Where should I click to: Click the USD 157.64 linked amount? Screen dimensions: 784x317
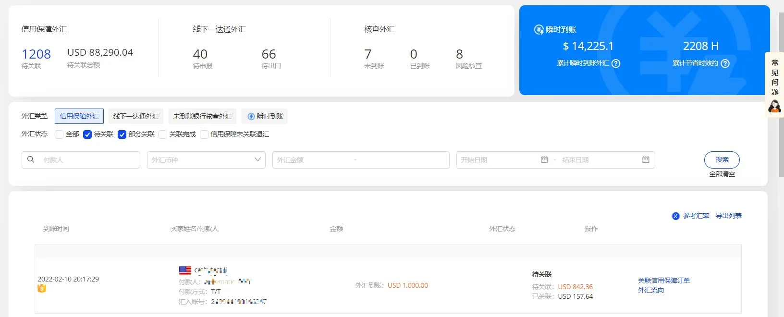click(575, 296)
